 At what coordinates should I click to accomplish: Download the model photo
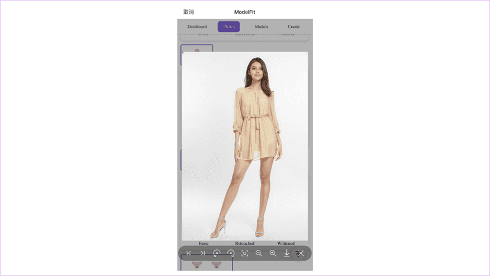pos(286,253)
